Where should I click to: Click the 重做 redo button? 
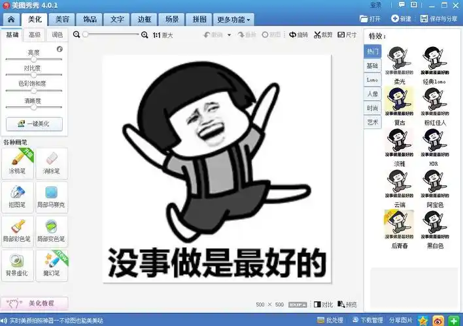pyautogui.click(x=247, y=35)
